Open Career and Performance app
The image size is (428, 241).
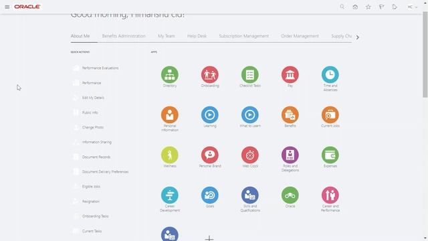pos(330,195)
